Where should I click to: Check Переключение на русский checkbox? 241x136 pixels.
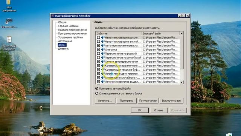[x=98, y=54]
